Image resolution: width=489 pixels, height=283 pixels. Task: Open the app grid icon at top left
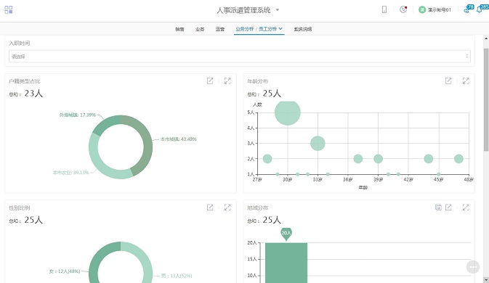9,9
